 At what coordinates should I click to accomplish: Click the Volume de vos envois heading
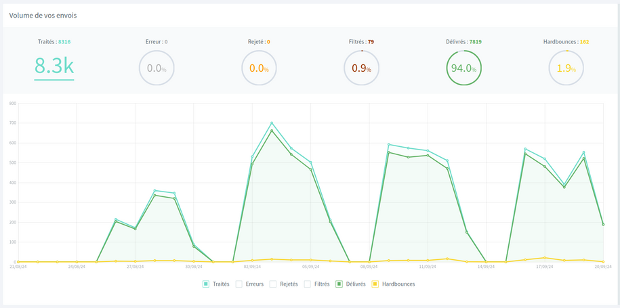(43, 16)
